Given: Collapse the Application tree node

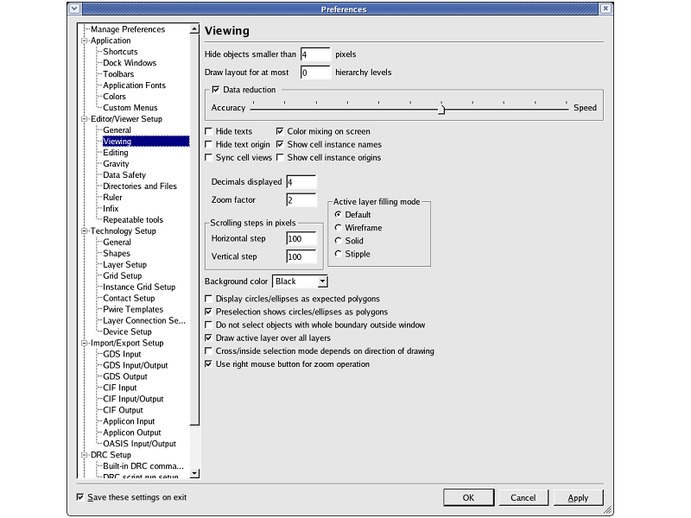Looking at the screenshot, I should click(x=85, y=41).
